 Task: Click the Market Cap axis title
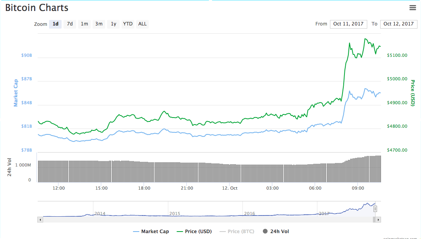16,93
